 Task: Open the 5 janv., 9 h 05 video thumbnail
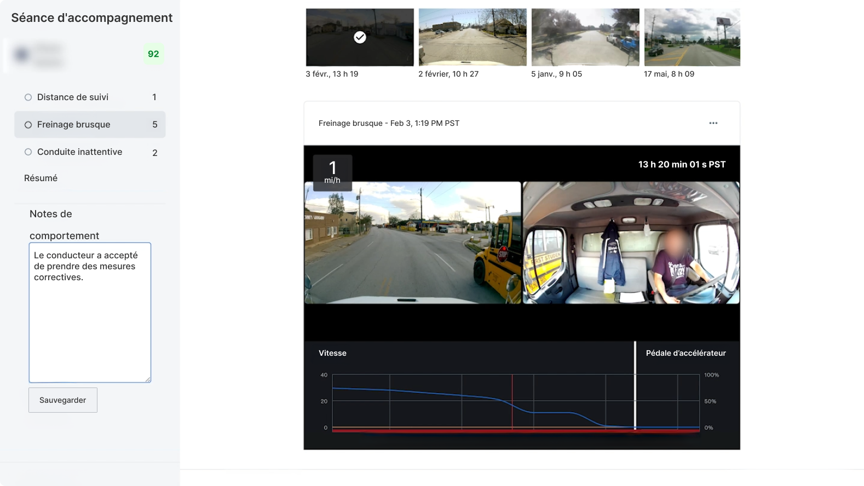(585, 37)
